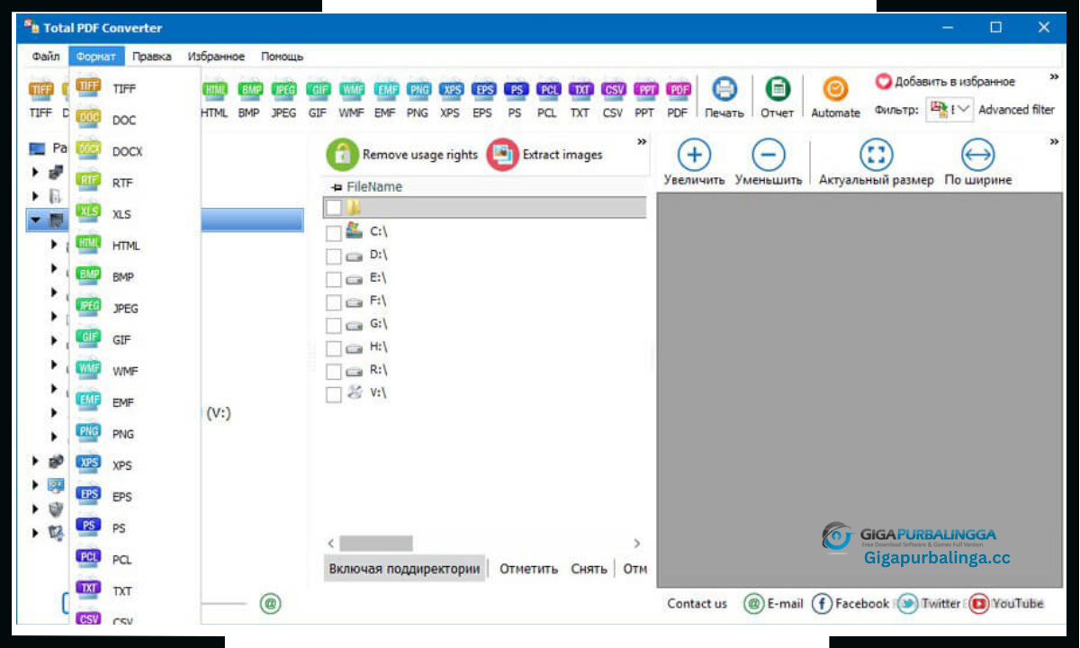Choose XLS in the Формат dropdown menu
The width and height of the screenshot is (1080, 648).
pyautogui.click(x=135, y=214)
